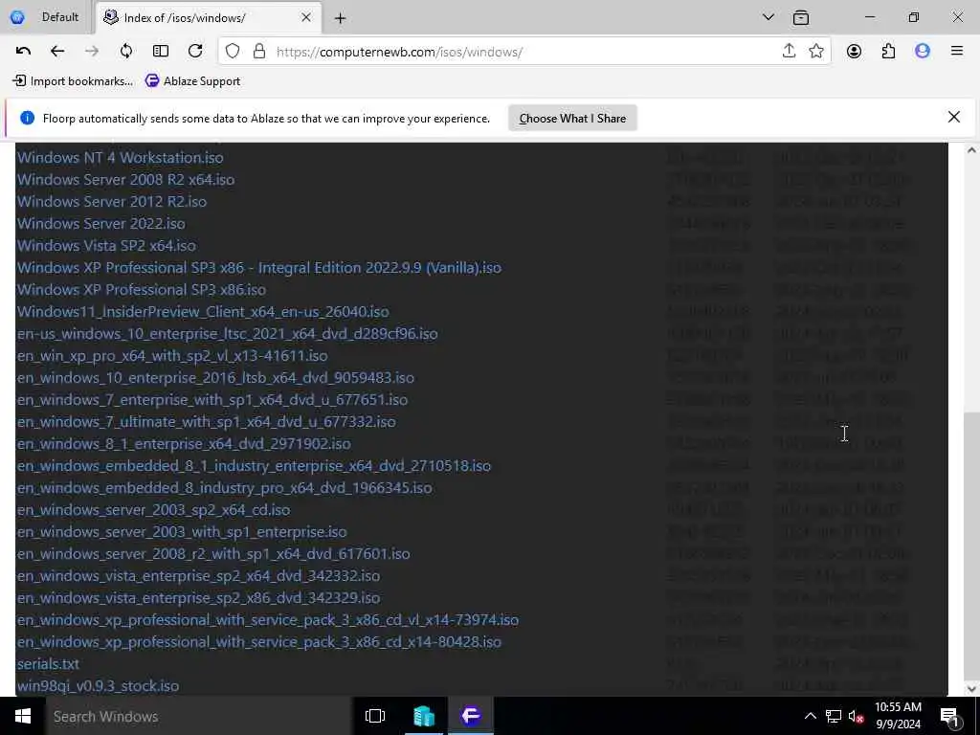The height and width of the screenshot is (735, 980).
Task: Click en_win_xp_pro_x64_with_sp2_vl_x13-41611.iso
Action: 172,356
